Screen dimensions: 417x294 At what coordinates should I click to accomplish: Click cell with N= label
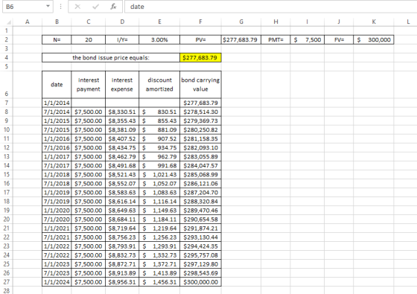57,40
